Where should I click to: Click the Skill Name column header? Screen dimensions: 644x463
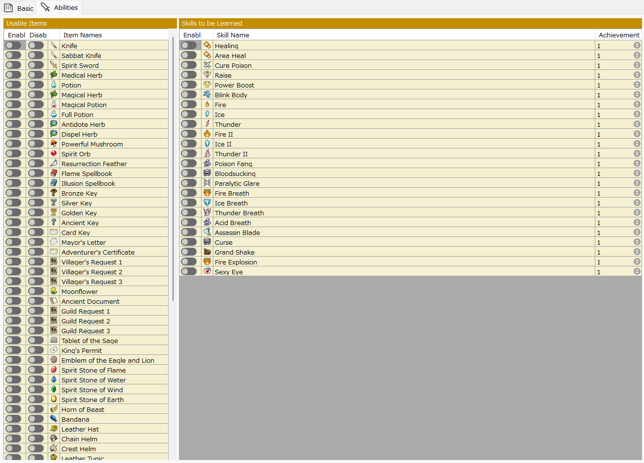(233, 35)
